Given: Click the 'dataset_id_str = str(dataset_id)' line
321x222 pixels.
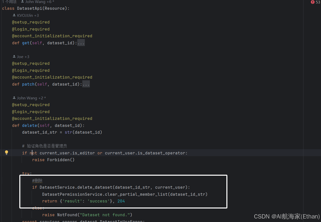Looking at the screenshot, I should tap(62, 132).
